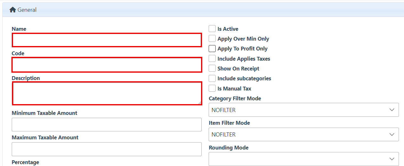The height and width of the screenshot is (166, 404).
Task: Check the Include subcategories box
Action: pyautogui.click(x=212, y=78)
